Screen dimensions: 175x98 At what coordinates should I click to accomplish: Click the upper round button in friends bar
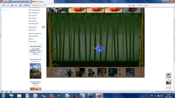(142, 70)
